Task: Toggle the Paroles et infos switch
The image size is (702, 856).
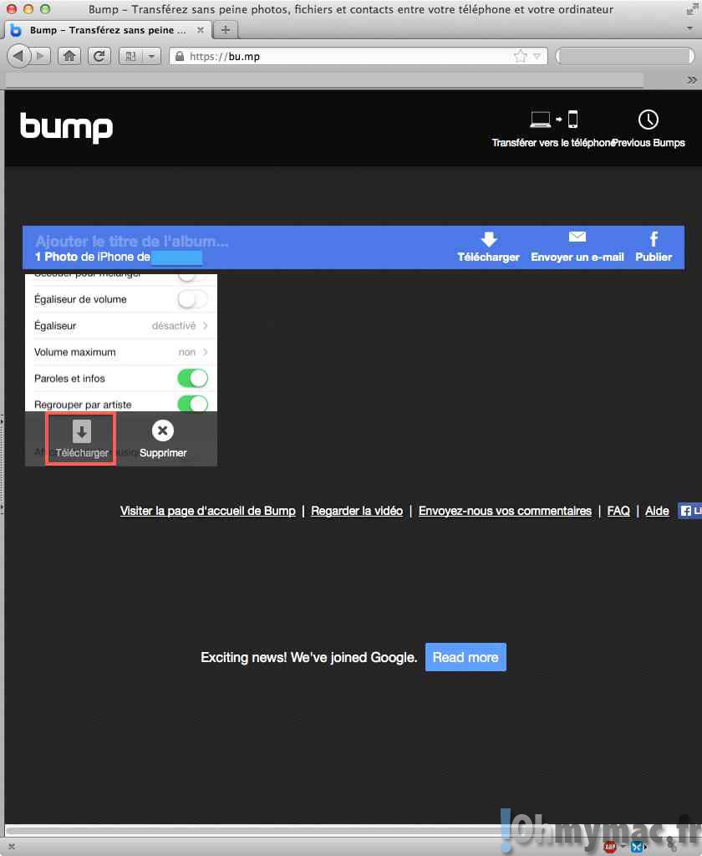Action: [x=192, y=379]
